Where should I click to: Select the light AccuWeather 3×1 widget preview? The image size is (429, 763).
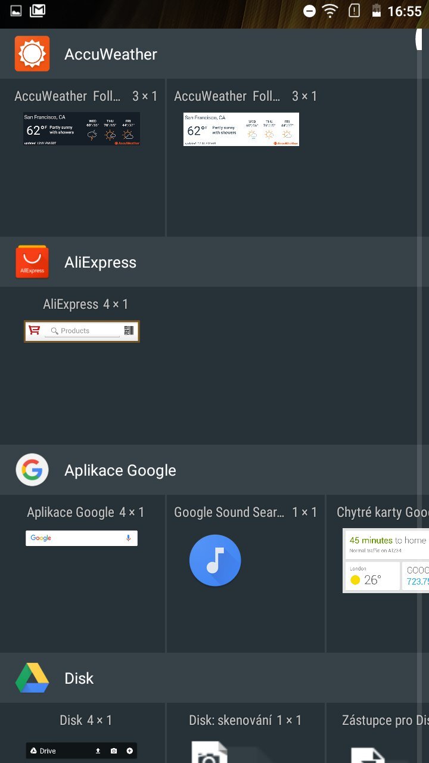point(241,129)
